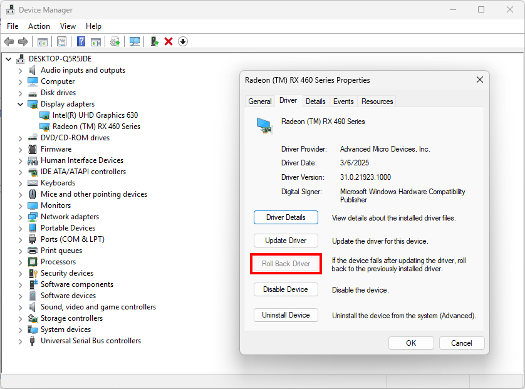Screen dimensions: 525x389
Task: Switch to the Events tab
Action: (343, 101)
